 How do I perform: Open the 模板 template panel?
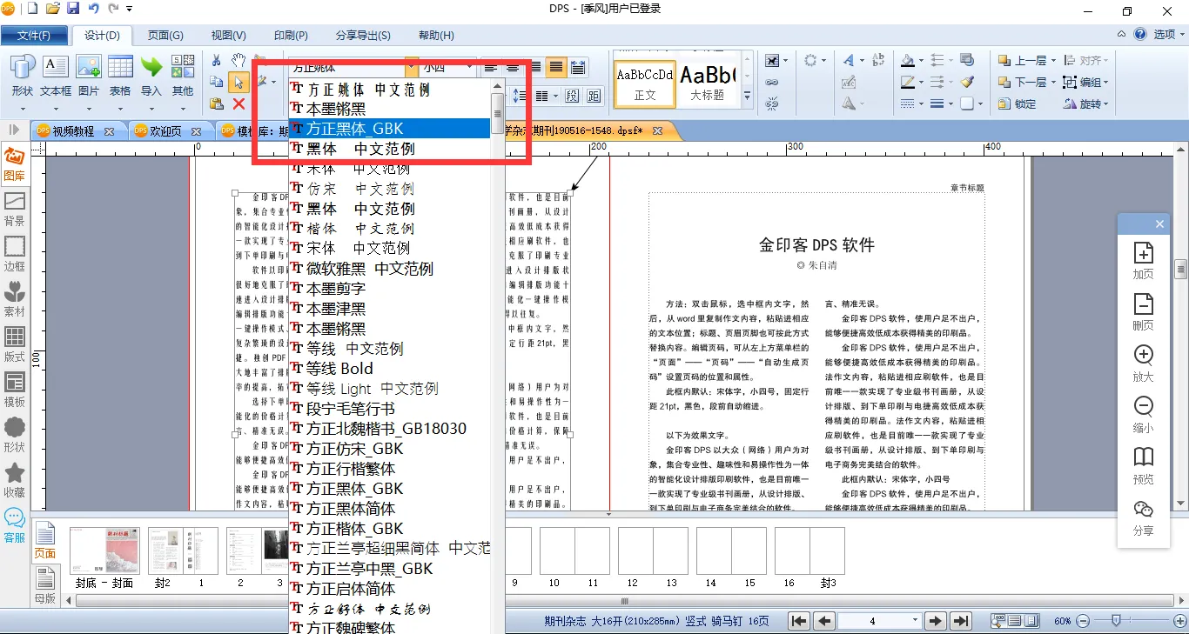15,390
